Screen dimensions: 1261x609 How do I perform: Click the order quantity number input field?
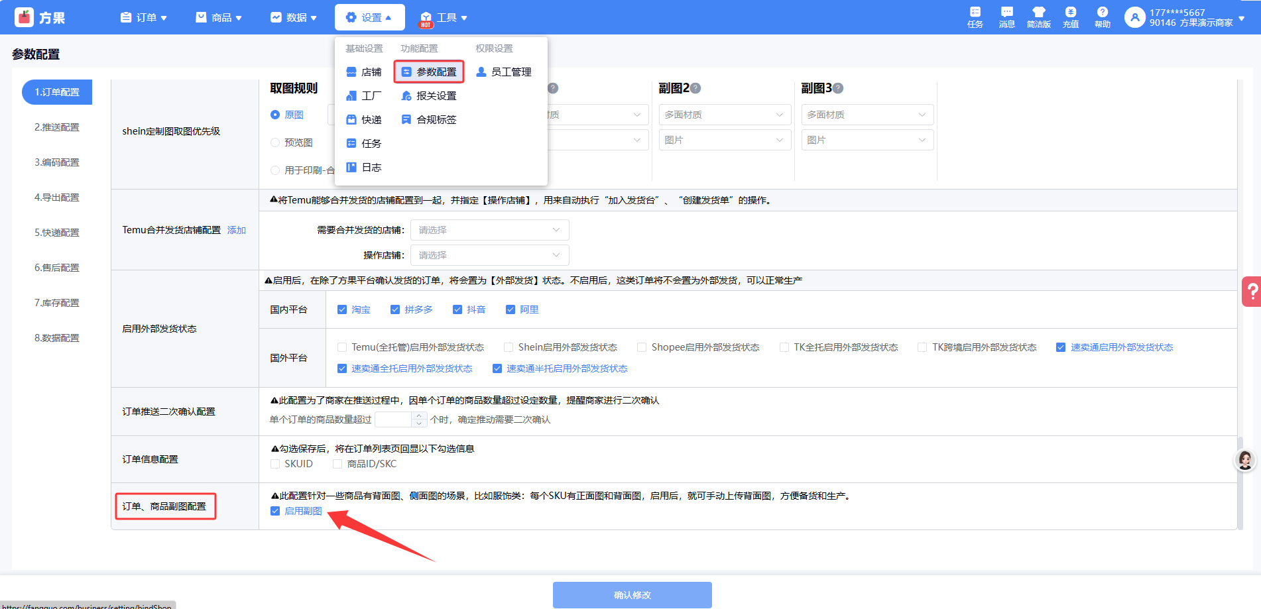coord(394,419)
